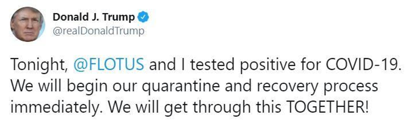406x122 pixels.
Task: Open the @realDonaldTrump handle
Action: pos(98,31)
